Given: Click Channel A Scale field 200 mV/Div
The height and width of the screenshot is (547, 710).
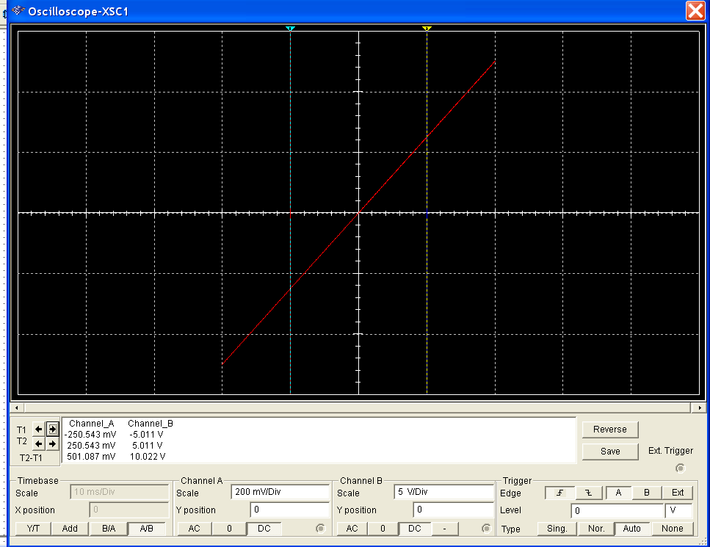Looking at the screenshot, I should tap(280, 492).
